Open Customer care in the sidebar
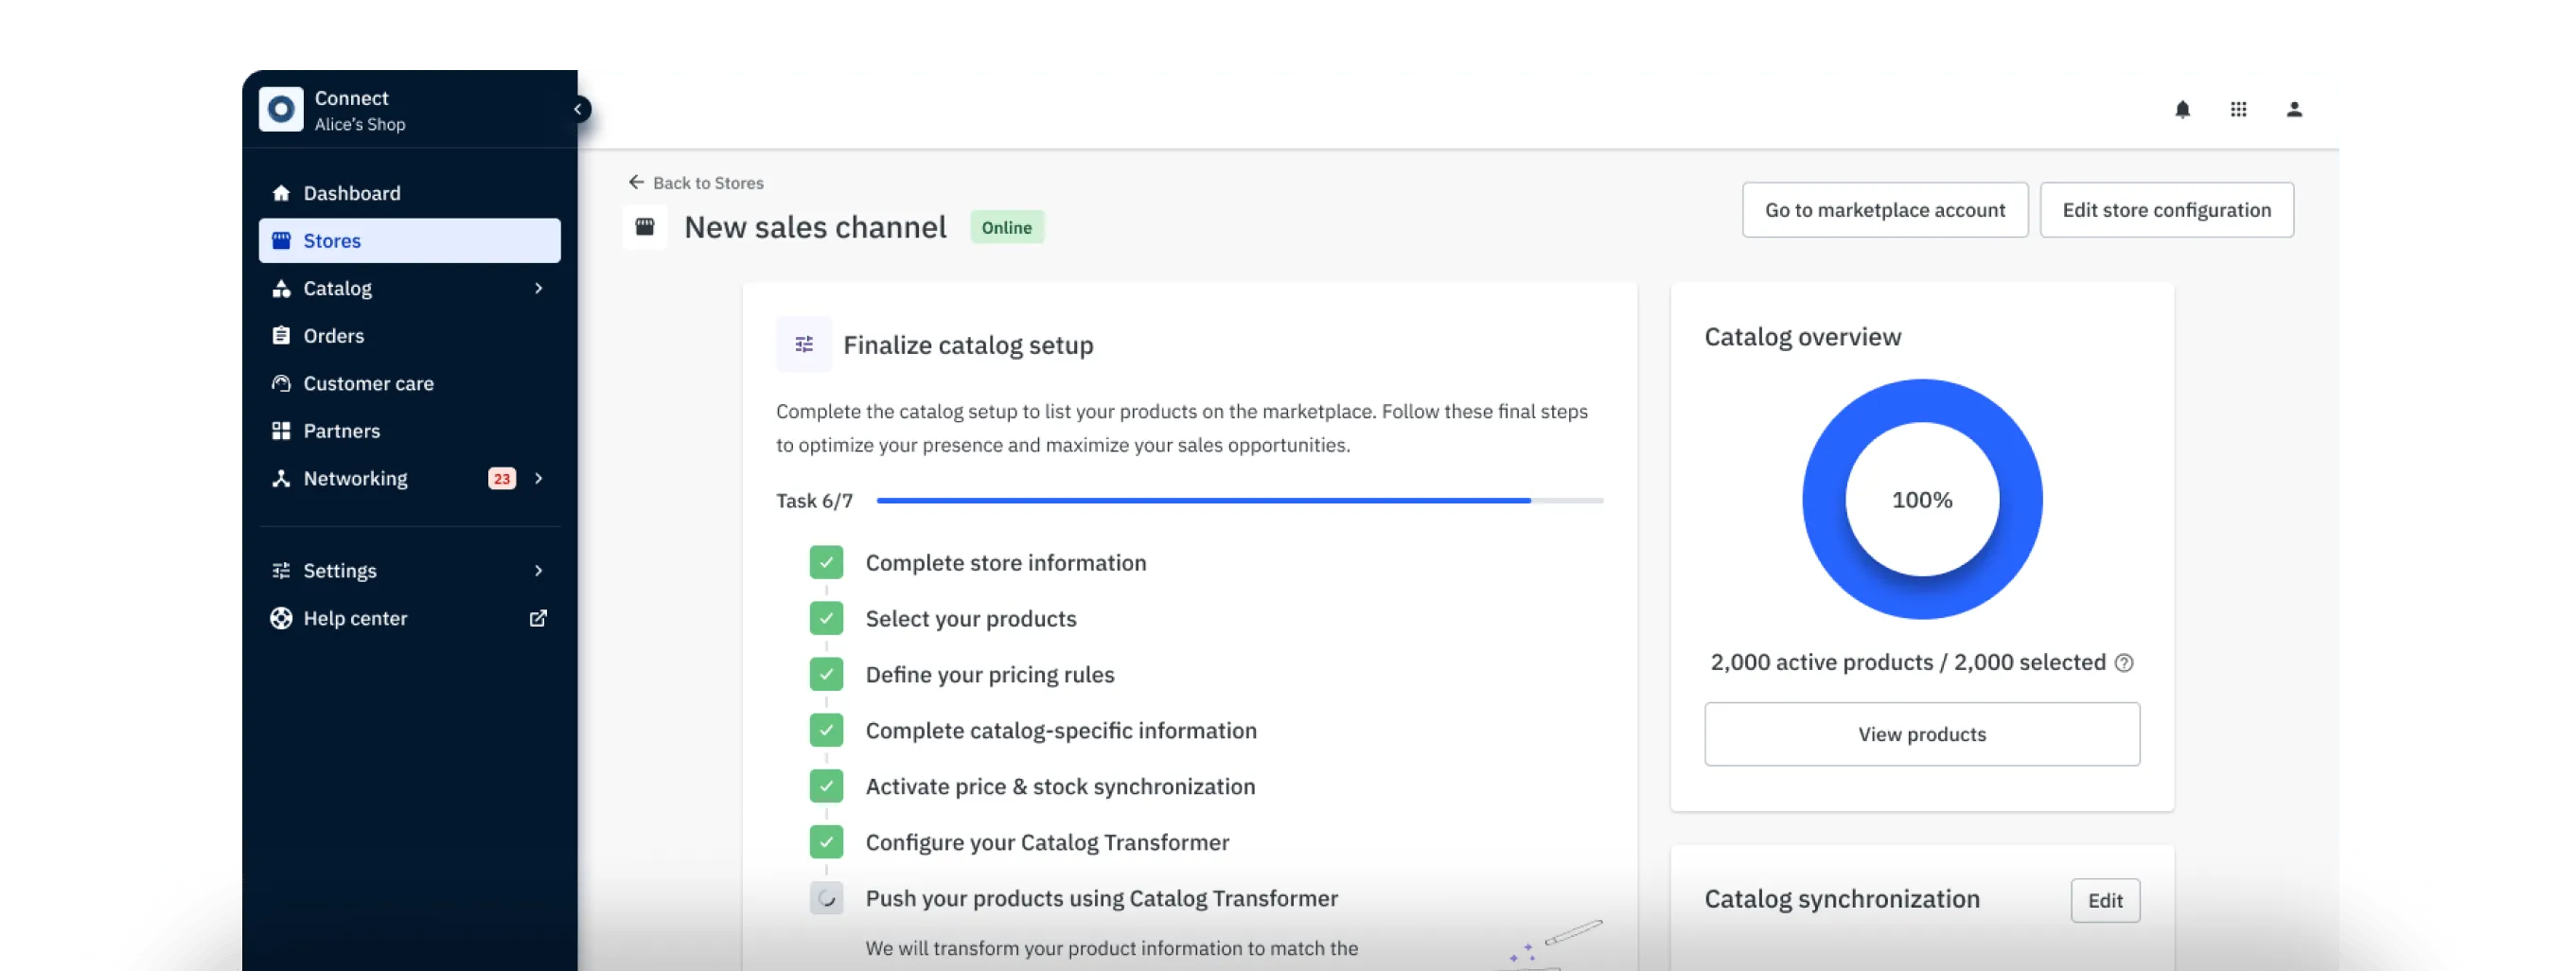 (410, 383)
